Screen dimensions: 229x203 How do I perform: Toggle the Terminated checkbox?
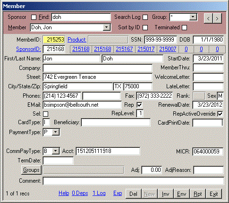coord(184,27)
